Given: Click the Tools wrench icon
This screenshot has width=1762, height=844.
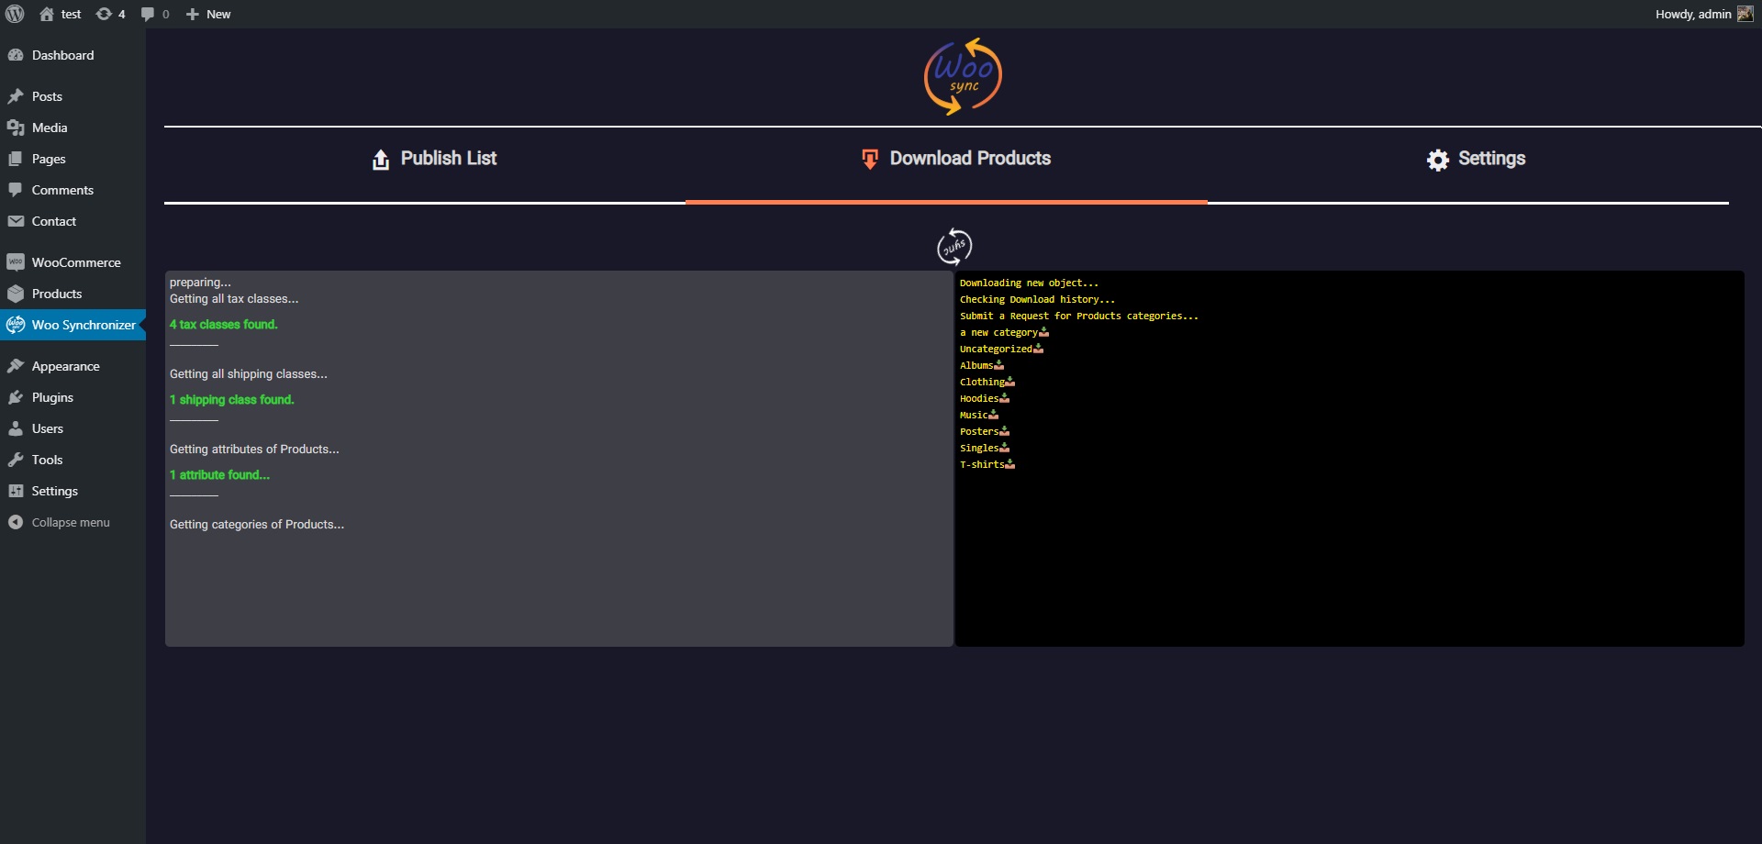Looking at the screenshot, I should [x=16, y=460].
